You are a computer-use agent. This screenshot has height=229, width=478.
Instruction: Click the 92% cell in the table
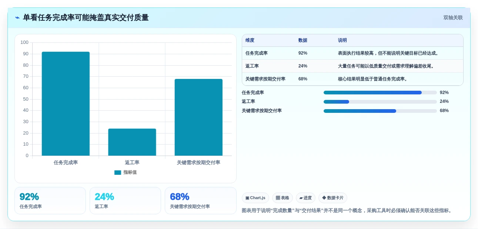tap(303, 53)
